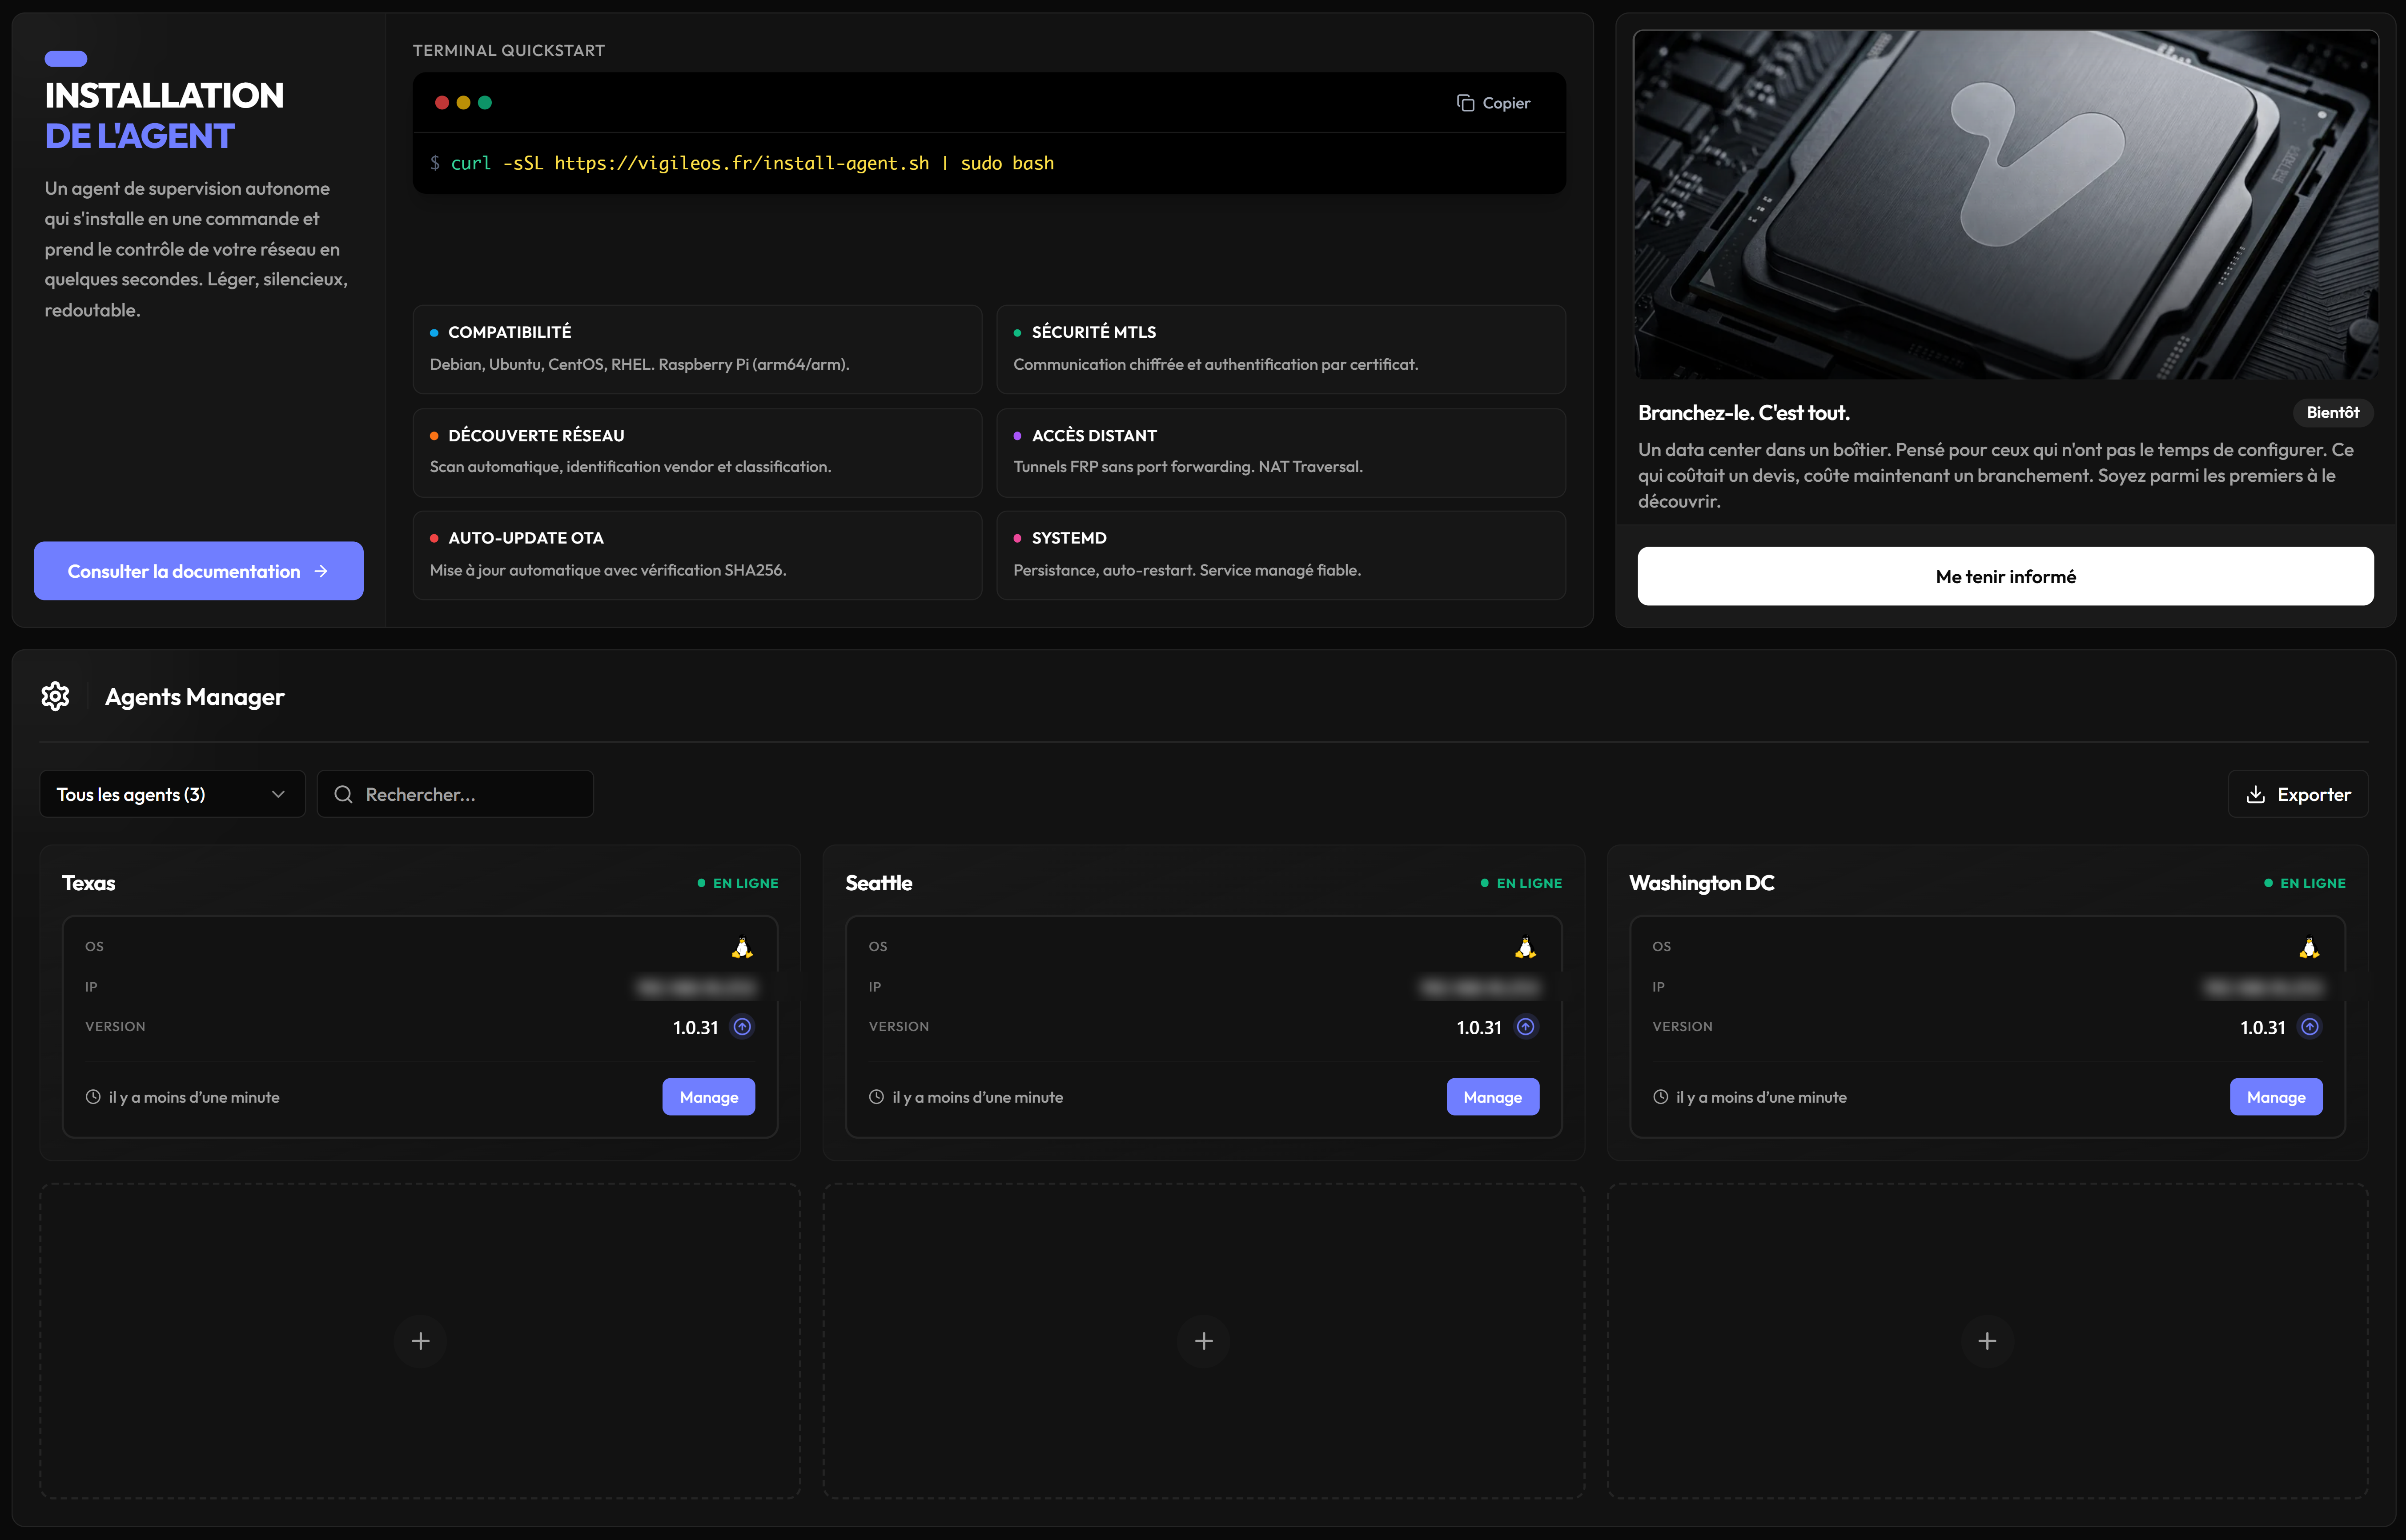
Task: Focus the Rechercher search field
Action: (x=455, y=794)
